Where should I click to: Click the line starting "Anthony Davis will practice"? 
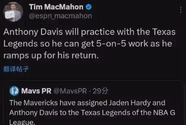tap(89, 32)
